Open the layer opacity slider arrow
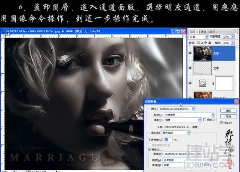This screenshot has height=172, width=240. click(233, 36)
